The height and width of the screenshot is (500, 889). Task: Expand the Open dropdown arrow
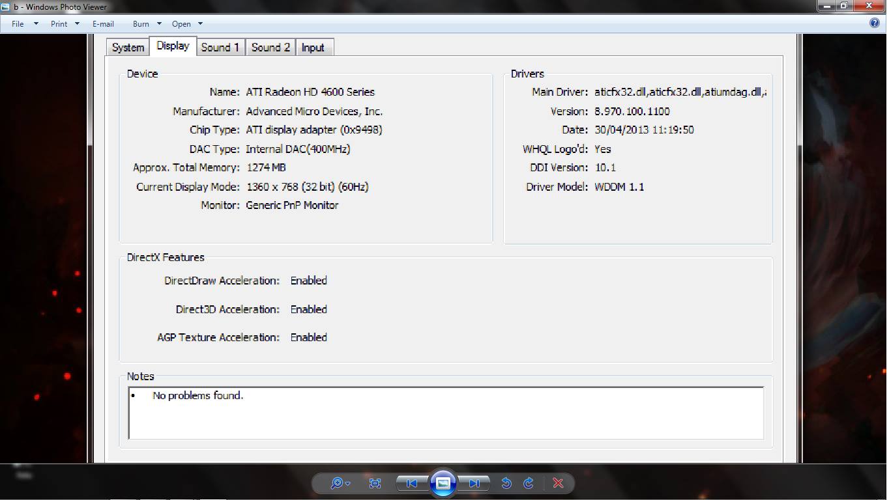click(199, 24)
